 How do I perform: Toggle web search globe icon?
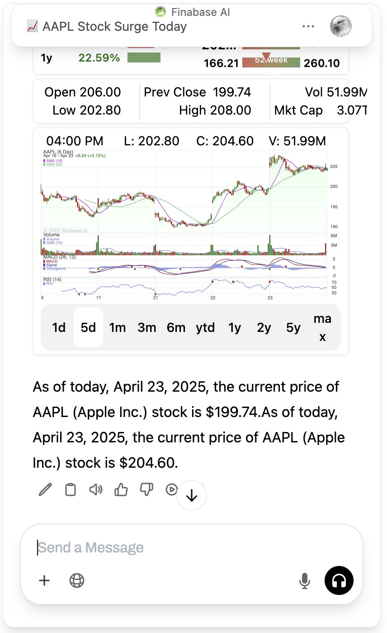click(x=77, y=580)
